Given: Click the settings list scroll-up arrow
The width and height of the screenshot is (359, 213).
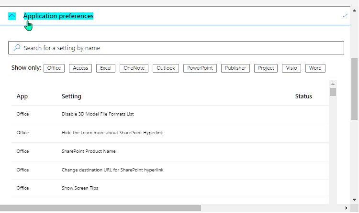Looking at the screenshot, I should (333, 84).
